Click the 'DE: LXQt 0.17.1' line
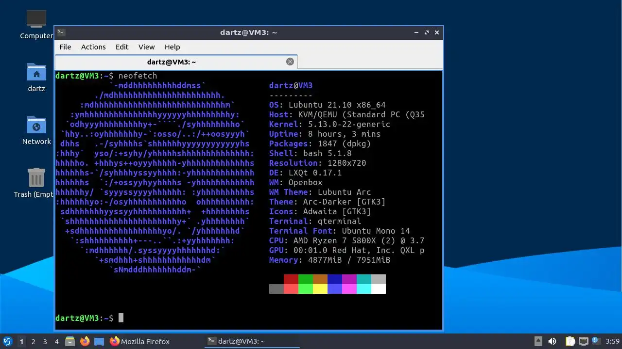 coord(306,173)
